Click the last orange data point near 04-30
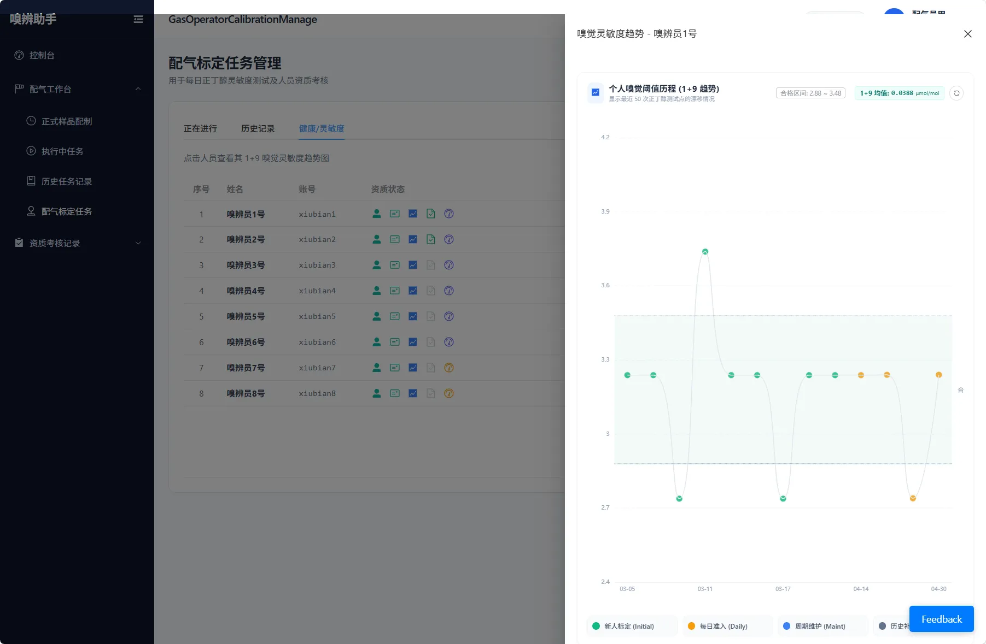Viewport: 986px width, 644px height. point(938,375)
